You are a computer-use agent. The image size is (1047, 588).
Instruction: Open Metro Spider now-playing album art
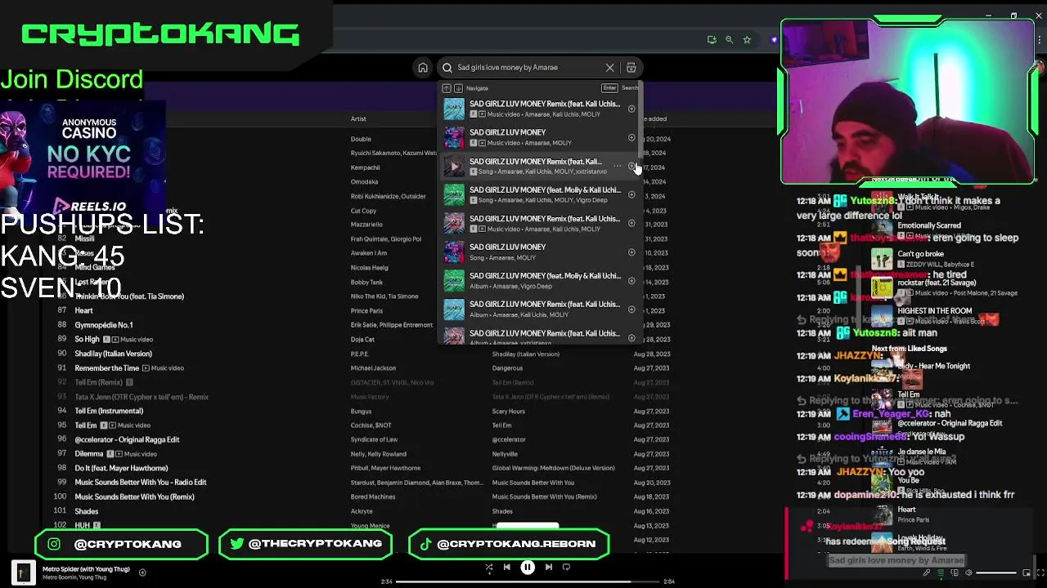pyautogui.click(x=23, y=572)
